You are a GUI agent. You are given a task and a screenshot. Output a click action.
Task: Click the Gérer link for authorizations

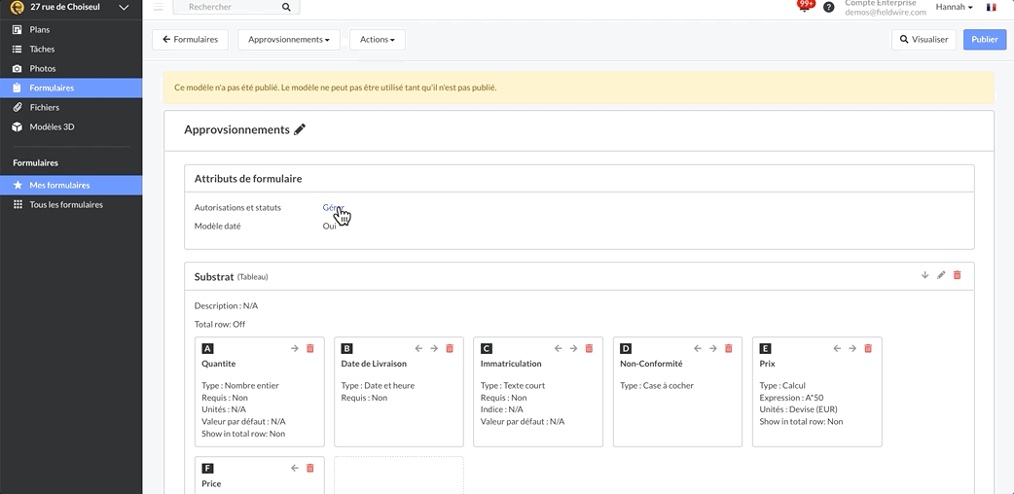[x=333, y=207]
